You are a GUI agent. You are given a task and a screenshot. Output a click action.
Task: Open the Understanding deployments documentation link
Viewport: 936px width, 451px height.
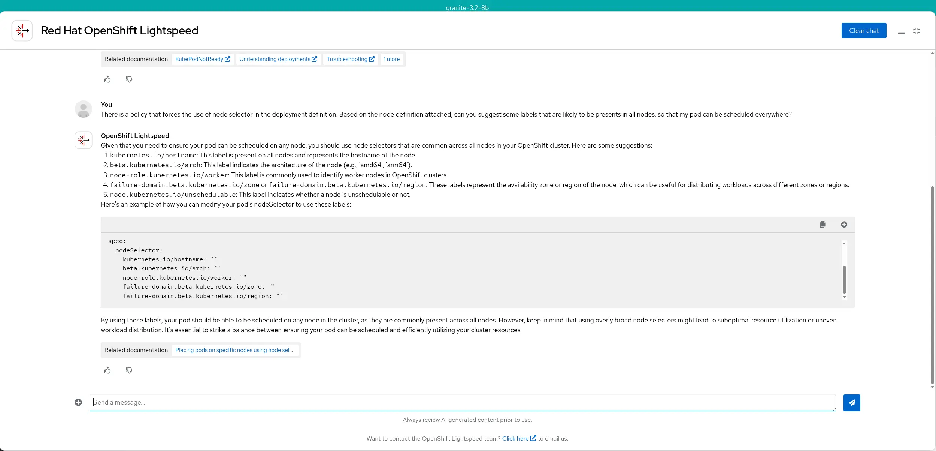(278, 59)
